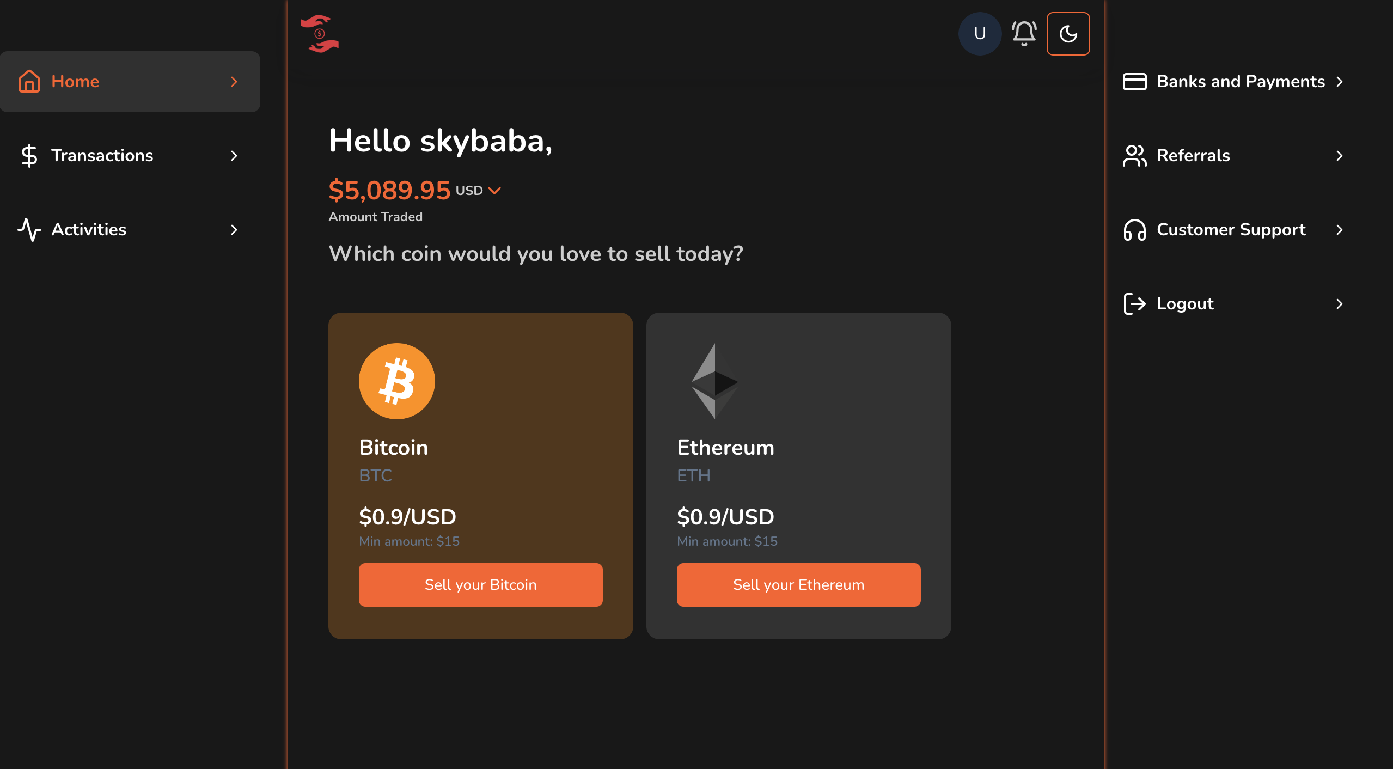This screenshot has height=769, width=1393.
Task: Click the Customer Support headphones icon
Action: coord(1135,230)
